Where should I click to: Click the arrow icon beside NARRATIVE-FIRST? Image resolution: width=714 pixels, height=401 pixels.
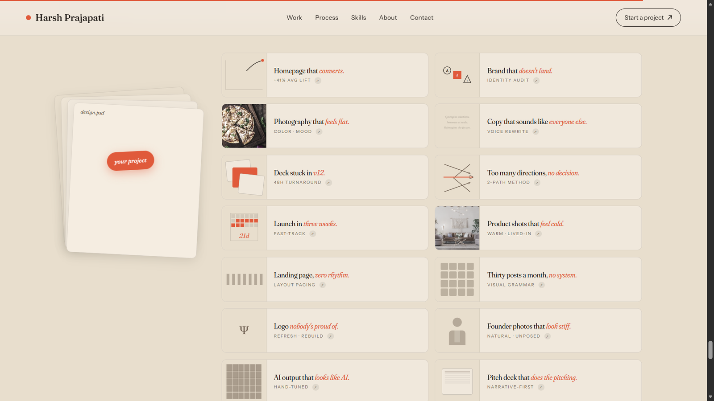(x=540, y=387)
